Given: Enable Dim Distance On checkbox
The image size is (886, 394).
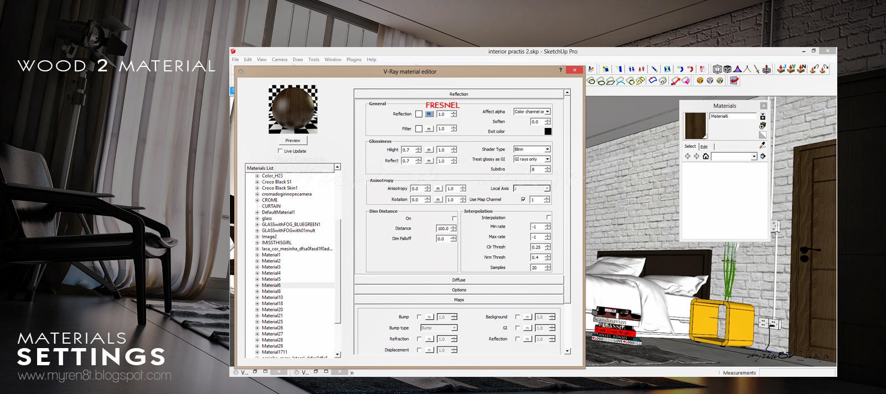Looking at the screenshot, I should click(454, 218).
